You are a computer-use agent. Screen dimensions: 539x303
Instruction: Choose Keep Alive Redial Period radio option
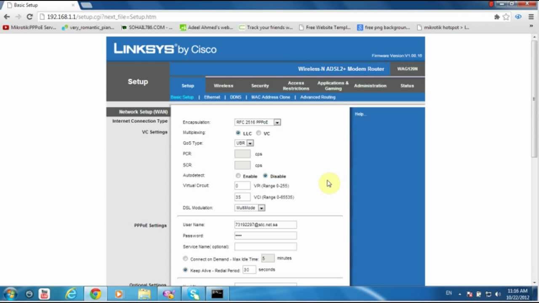tap(185, 270)
